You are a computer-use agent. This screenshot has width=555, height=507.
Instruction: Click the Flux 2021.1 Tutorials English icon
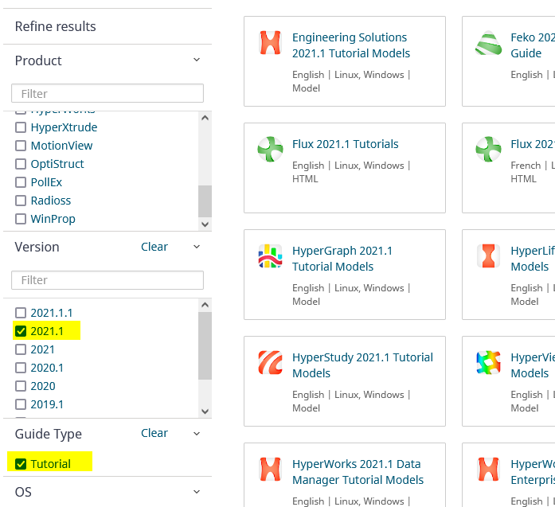[270, 150]
